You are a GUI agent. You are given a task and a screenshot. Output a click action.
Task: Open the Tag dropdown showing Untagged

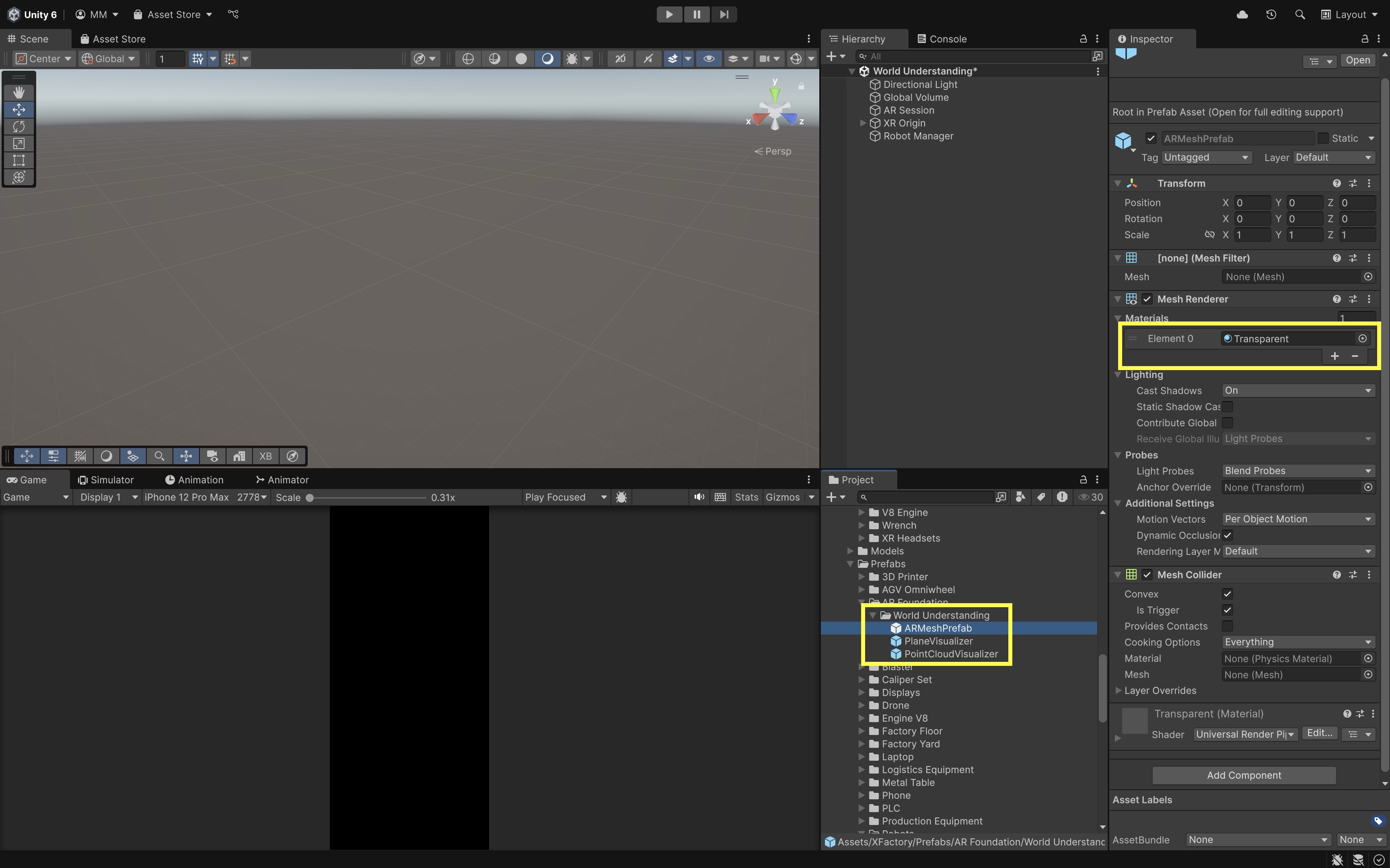point(1206,157)
